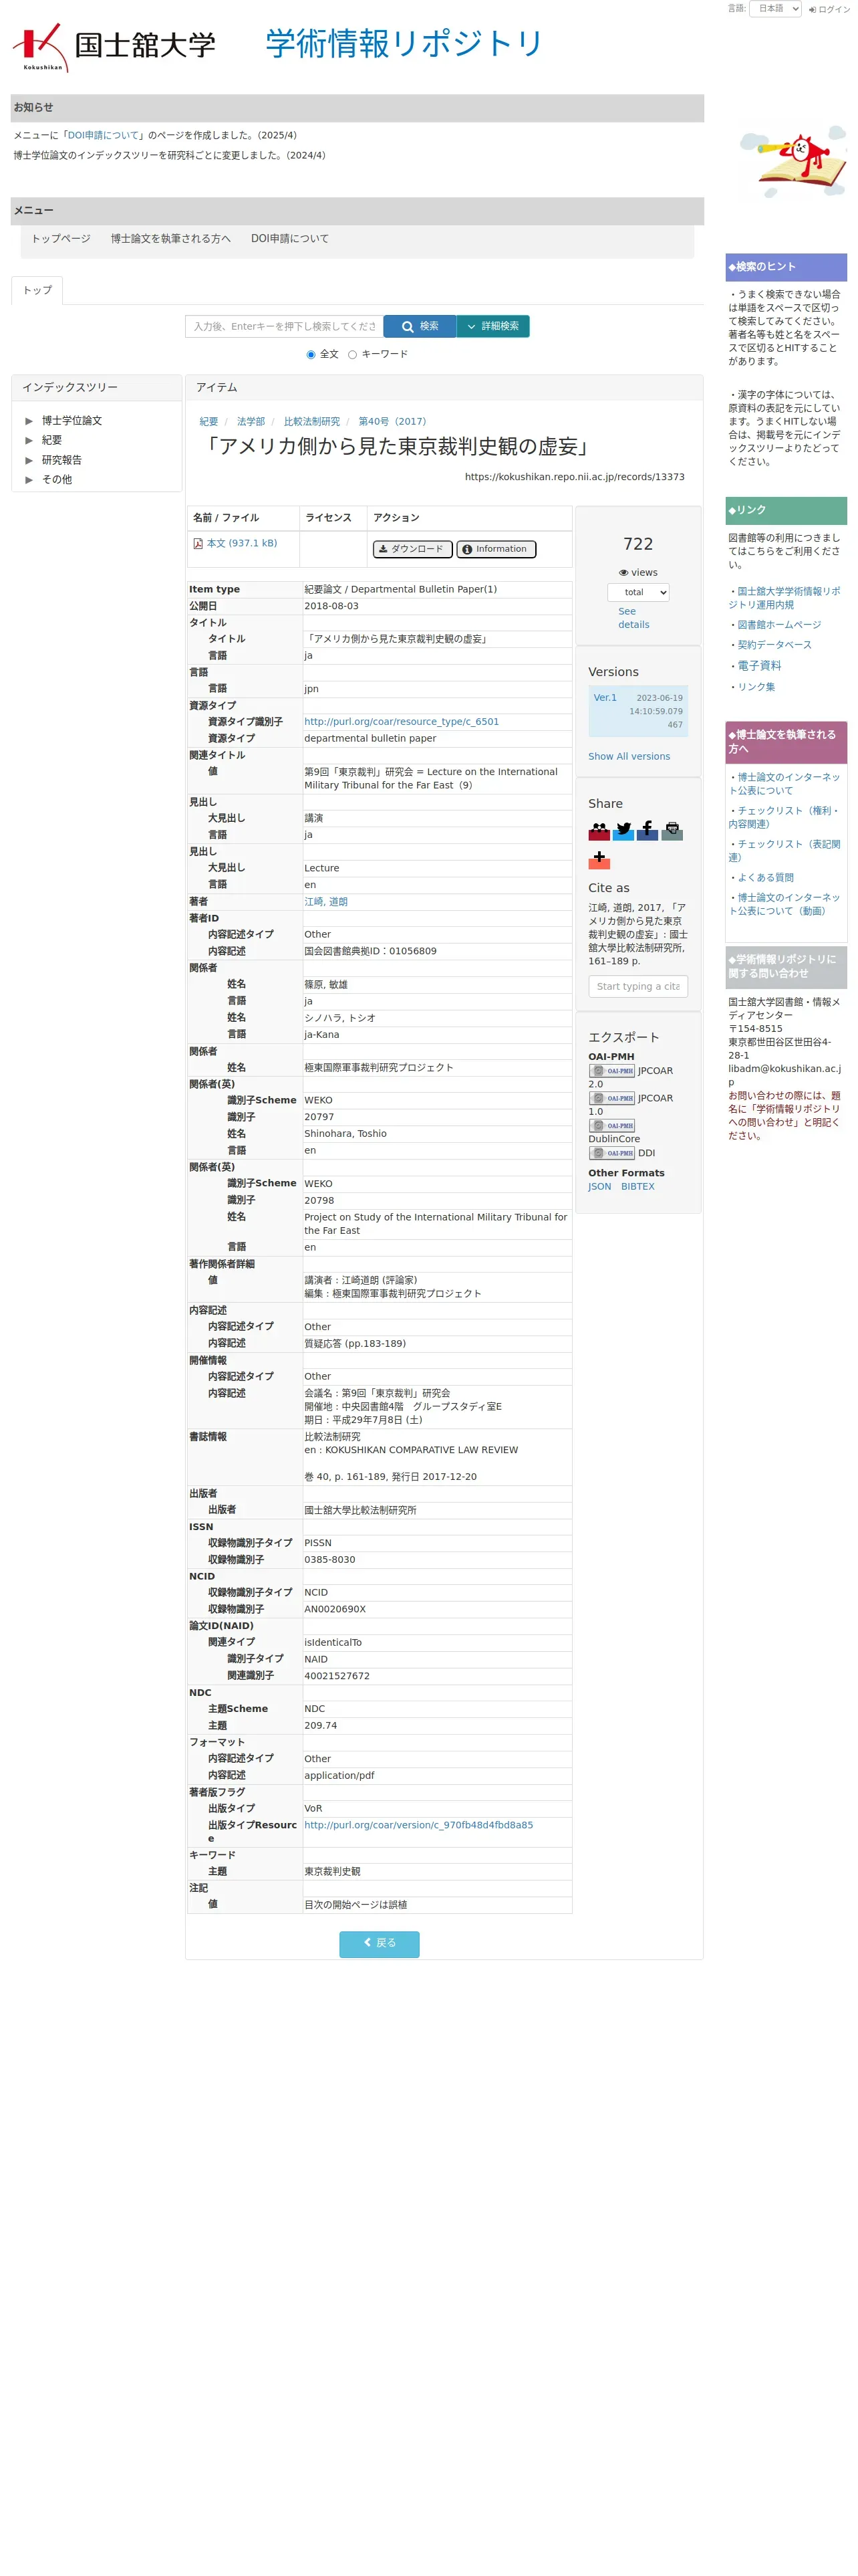Screen dimensions: 858x2576
Task: Open OAI-PMH DDI export badge
Action: click(611, 1153)
